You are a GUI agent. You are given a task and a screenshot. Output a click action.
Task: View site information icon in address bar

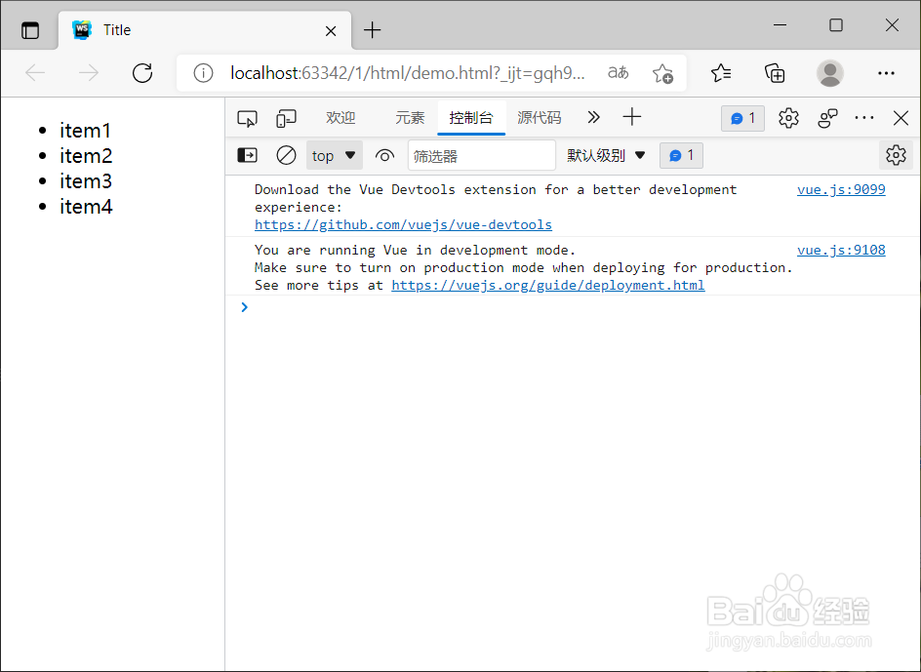(x=203, y=73)
